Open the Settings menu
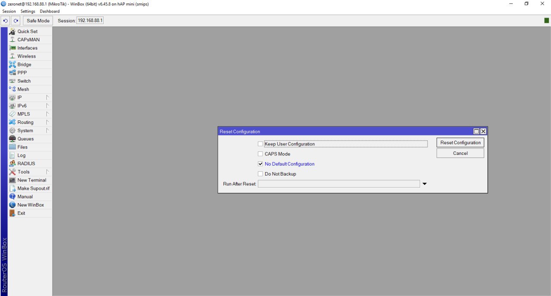The width and height of the screenshot is (551, 296). click(28, 11)
